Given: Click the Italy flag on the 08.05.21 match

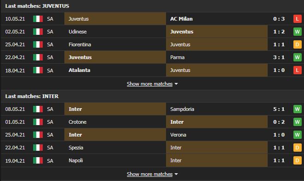Looking at the screenshot, I should pyautogui.click(x=38, y=109).
